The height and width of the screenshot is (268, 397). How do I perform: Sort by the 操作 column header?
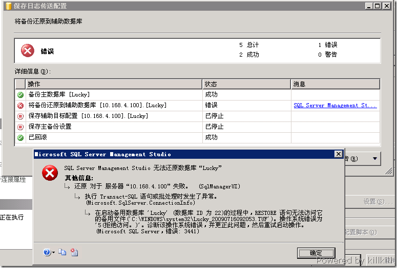(114, 84)
